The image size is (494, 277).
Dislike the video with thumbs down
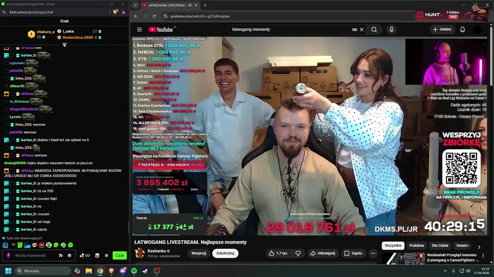tap(298, 253)
